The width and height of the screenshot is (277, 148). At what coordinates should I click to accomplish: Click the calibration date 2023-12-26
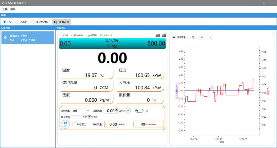[106, 36]
